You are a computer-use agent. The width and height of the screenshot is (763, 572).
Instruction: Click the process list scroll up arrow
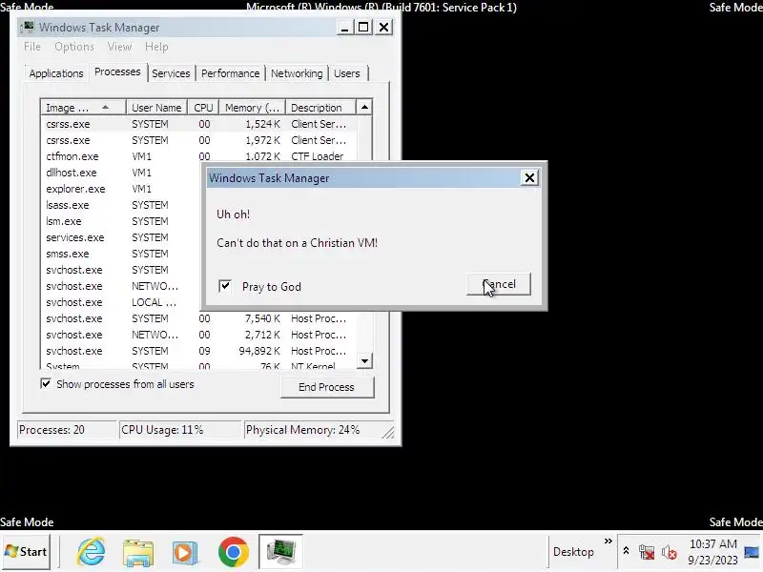click(364, 107)
